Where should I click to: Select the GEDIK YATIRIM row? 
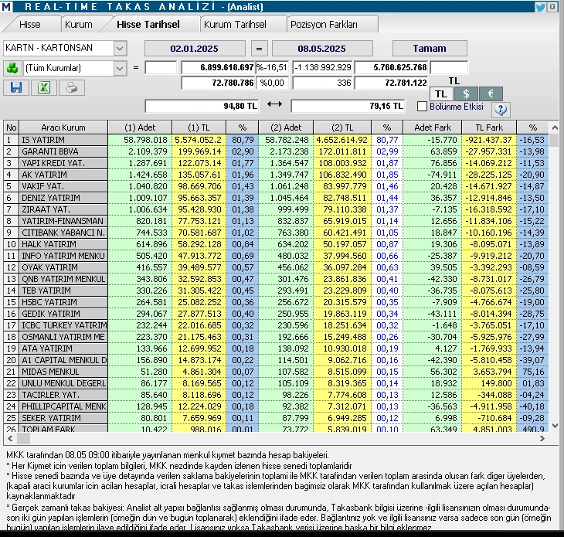(276, 314)
